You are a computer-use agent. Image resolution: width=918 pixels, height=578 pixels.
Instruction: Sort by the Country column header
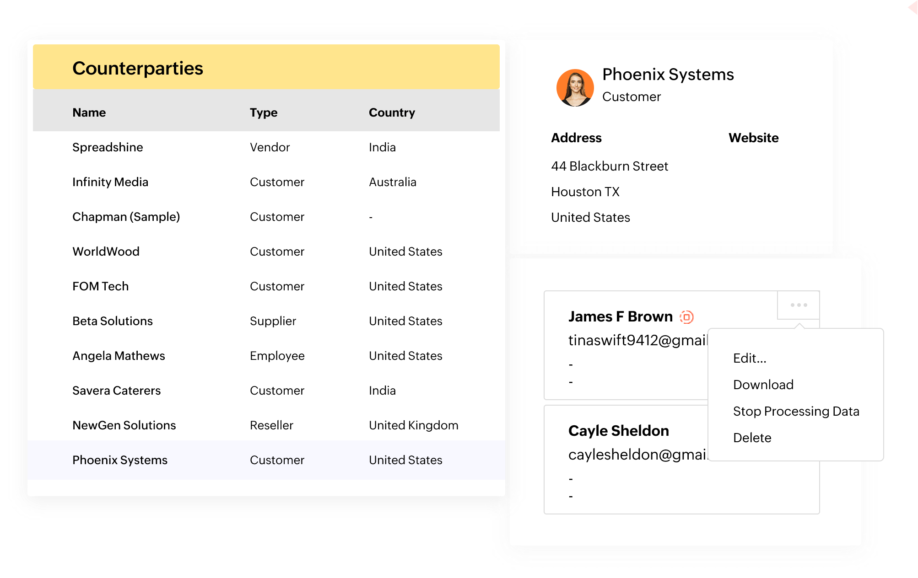coord(392,112)
